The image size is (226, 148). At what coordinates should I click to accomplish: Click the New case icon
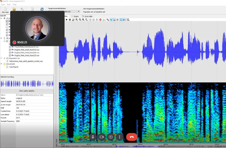click(5, 10)
